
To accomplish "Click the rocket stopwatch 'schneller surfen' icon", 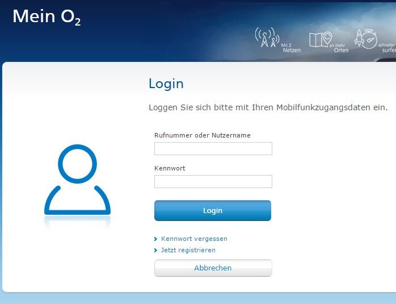I will coord(366,39).
